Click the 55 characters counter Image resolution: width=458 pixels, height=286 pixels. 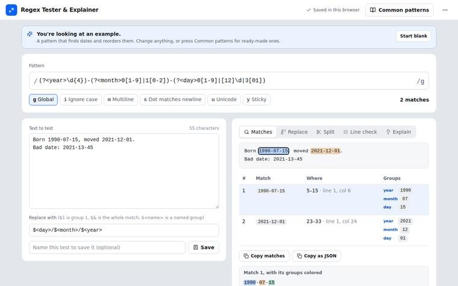pyautogui.click(x=204, y=128)
